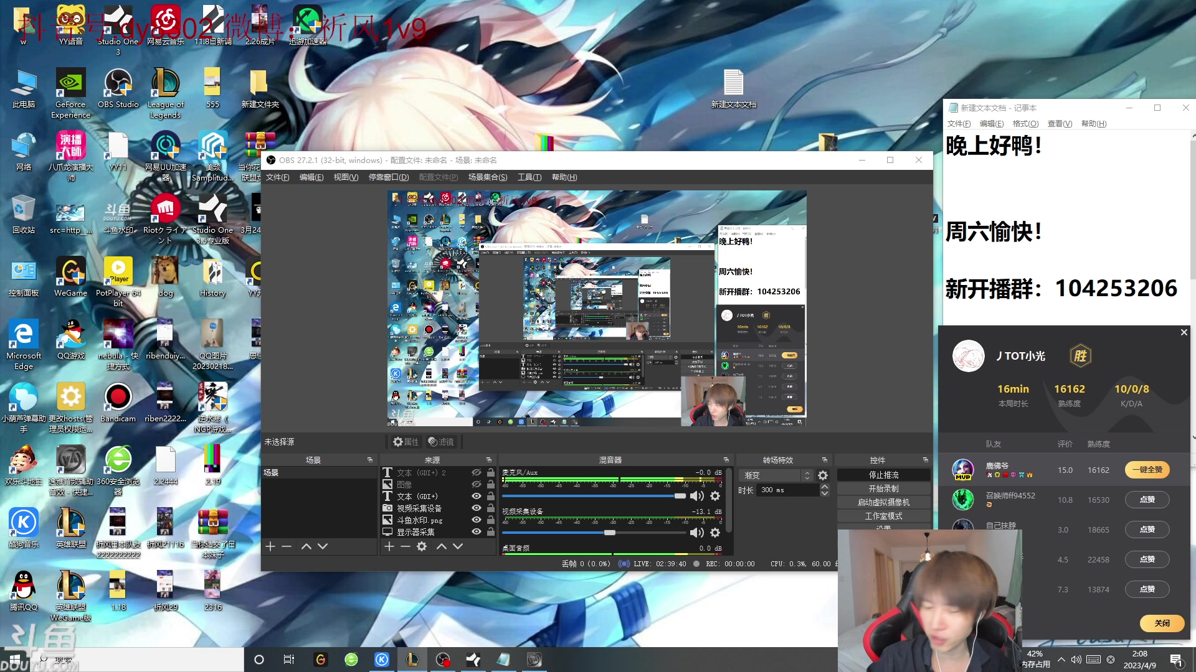Viewport: 1196px width, 672px height.
Task: Add a new scene in OBS
Action: click(x=270, y=546)
